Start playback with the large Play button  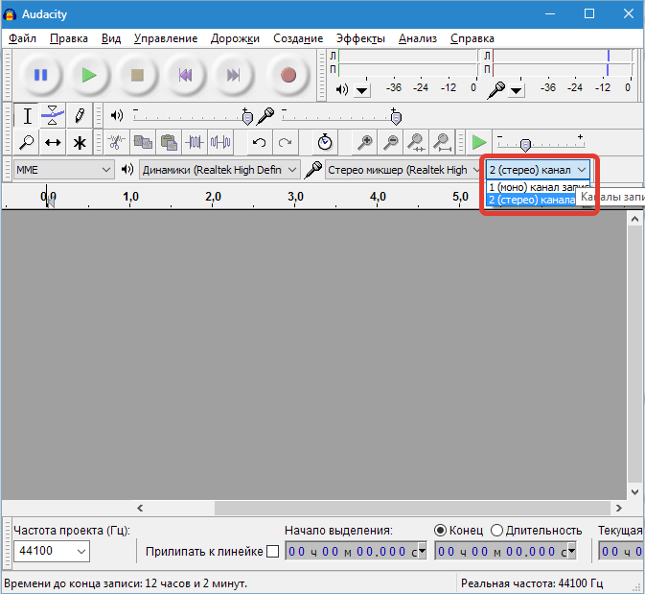(x=89, y=75)
